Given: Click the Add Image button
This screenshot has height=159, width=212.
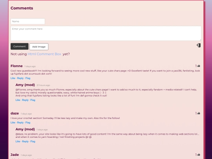Looking at the screenshot, I should tap(39, 47).
